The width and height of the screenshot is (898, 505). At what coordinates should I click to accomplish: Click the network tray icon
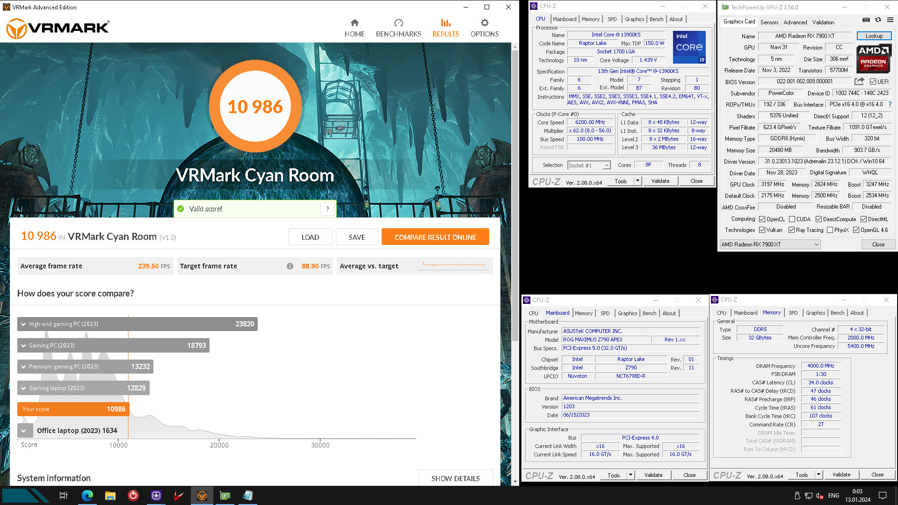pos(809,496)
